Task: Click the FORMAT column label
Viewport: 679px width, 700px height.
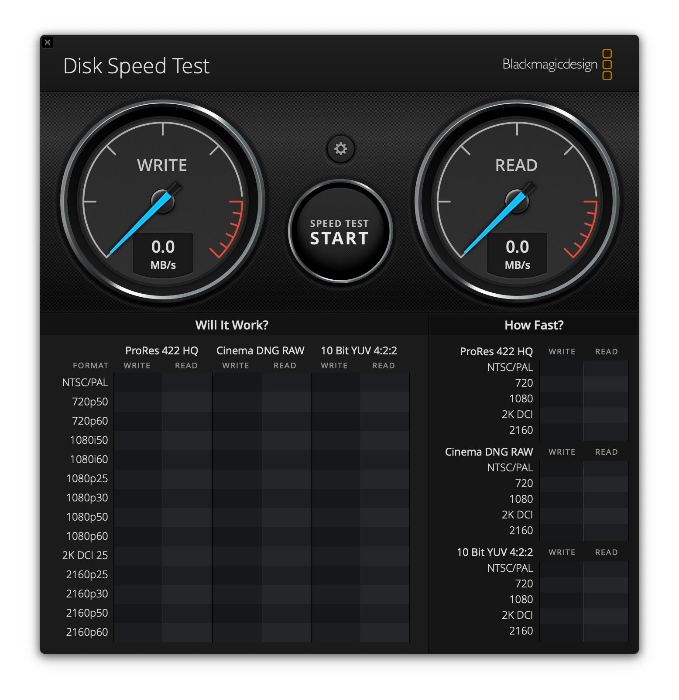Action: click(x=90, y=366)
